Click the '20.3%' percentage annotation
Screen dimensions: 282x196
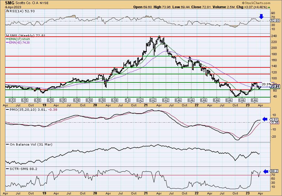[266, 84]
